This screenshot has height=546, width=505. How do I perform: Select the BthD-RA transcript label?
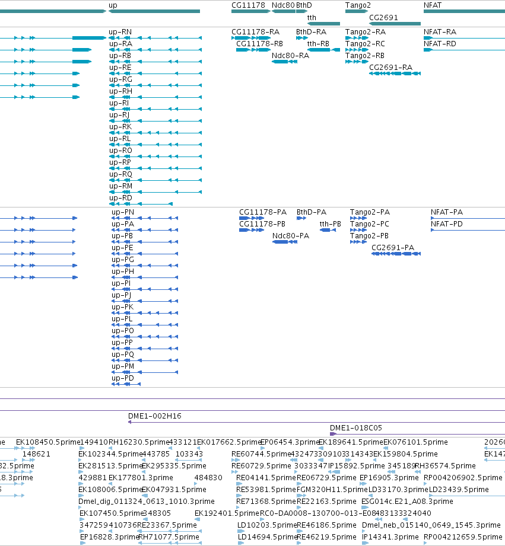[311, 32]
